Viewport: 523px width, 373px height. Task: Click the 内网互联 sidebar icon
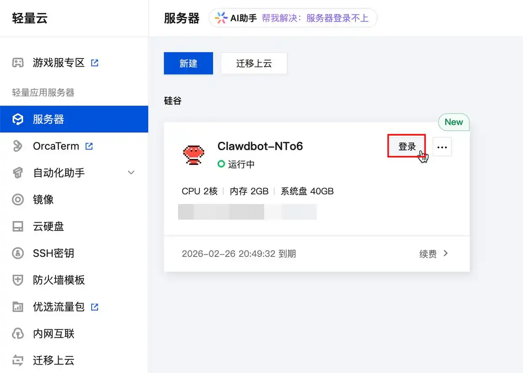pos(18,333)
